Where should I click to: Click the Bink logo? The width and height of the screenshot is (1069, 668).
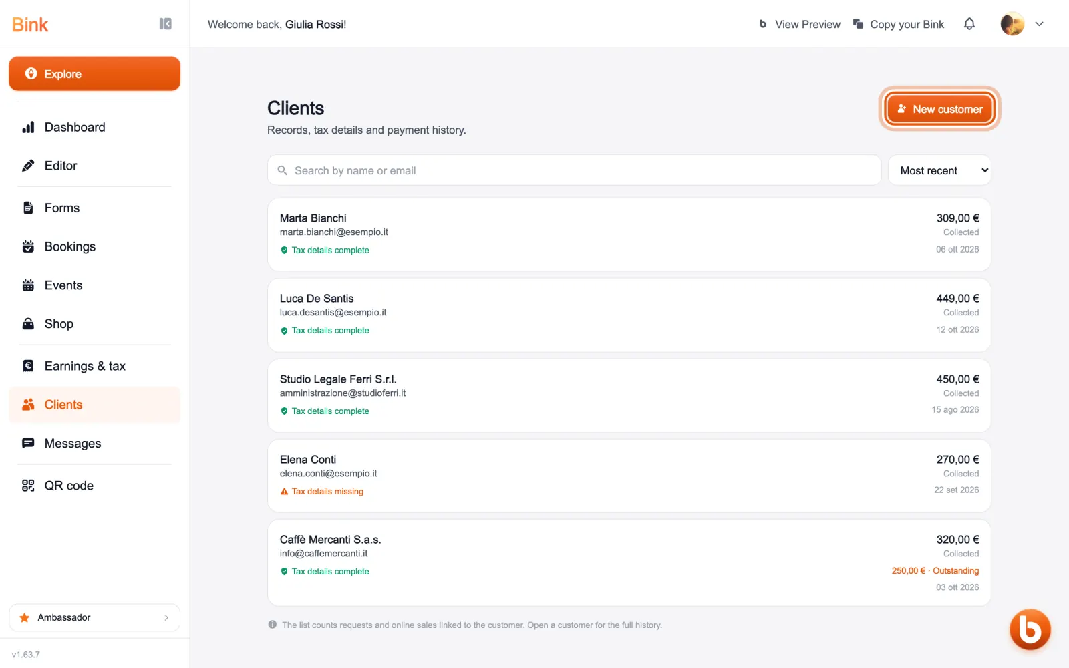click(30, 25)
